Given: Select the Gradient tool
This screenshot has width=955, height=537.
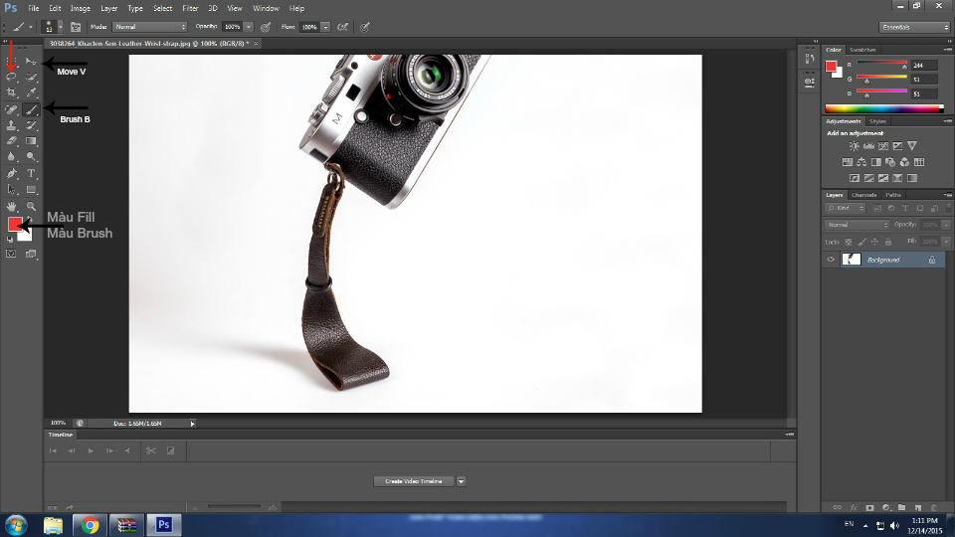Looking at the screenshot, I should click(x=31, y=140).
